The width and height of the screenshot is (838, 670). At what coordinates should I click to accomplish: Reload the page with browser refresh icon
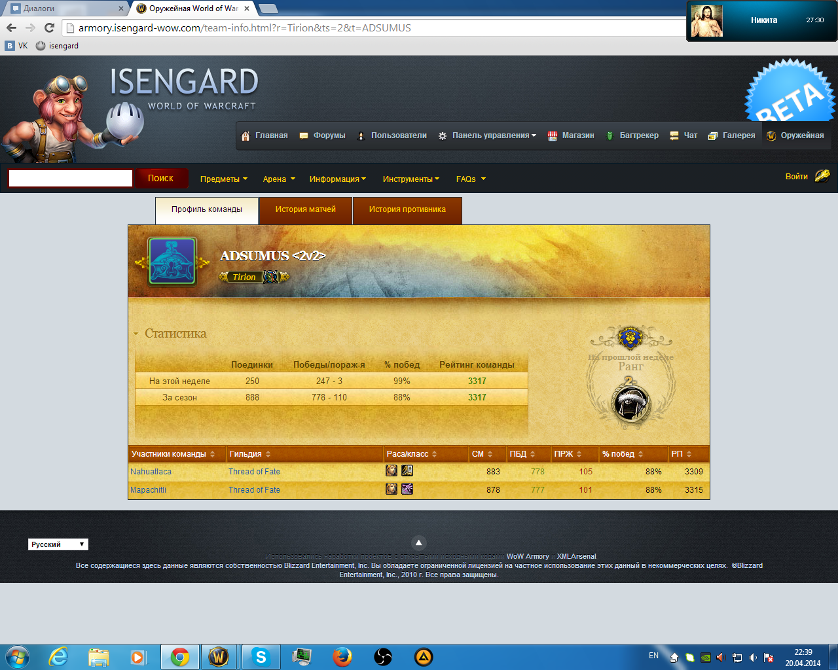click(49, 27)
